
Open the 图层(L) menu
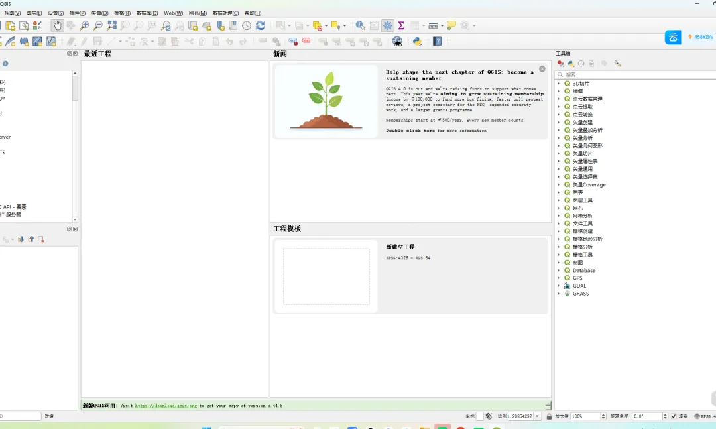pyautogui.click(x=34, y=13)
